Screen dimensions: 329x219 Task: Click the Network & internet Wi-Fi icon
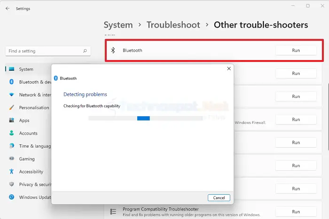coord(12,95)
